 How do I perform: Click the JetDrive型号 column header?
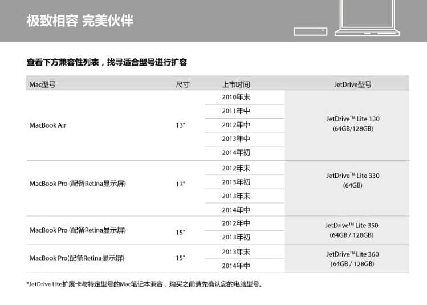[353, 84]
